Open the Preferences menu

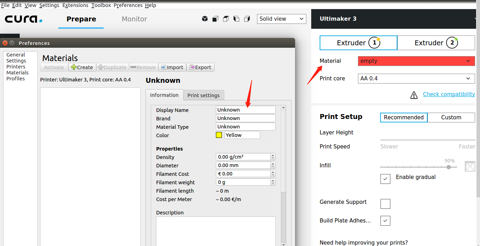coord(128,5)
